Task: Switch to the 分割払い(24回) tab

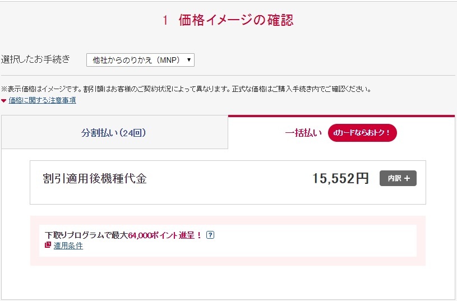Action: pyautogui.click(x=114, y=133)
